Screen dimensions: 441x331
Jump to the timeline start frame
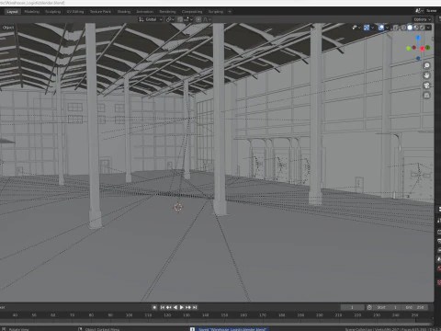pos(163,307)
